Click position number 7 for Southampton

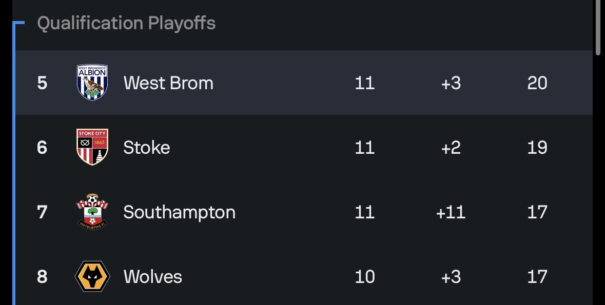coord(42,212)
